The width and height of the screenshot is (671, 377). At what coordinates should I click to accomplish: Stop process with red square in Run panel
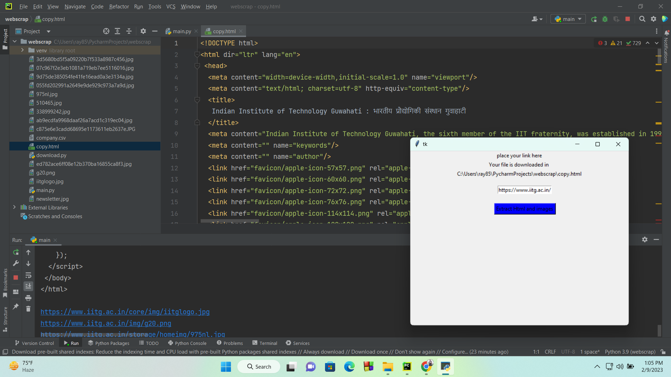(16, 278)
